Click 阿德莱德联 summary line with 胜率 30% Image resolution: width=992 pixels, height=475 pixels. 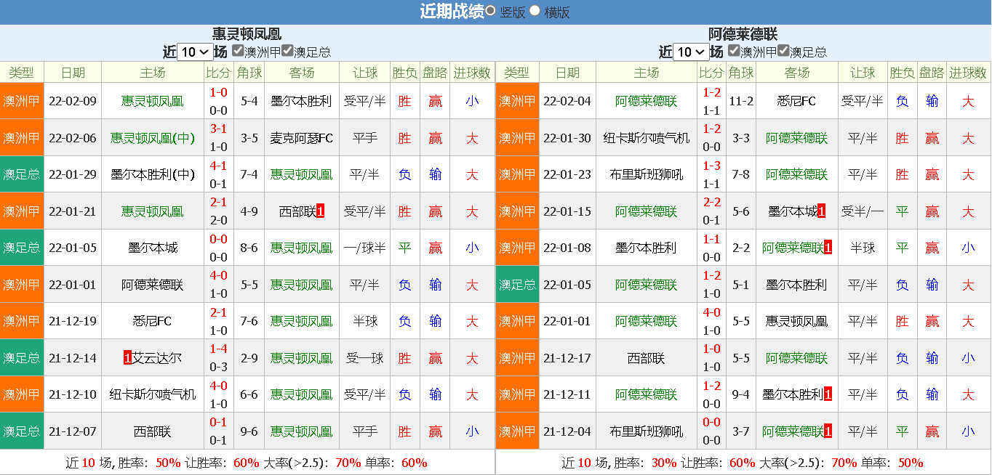[x=743, y=463]
